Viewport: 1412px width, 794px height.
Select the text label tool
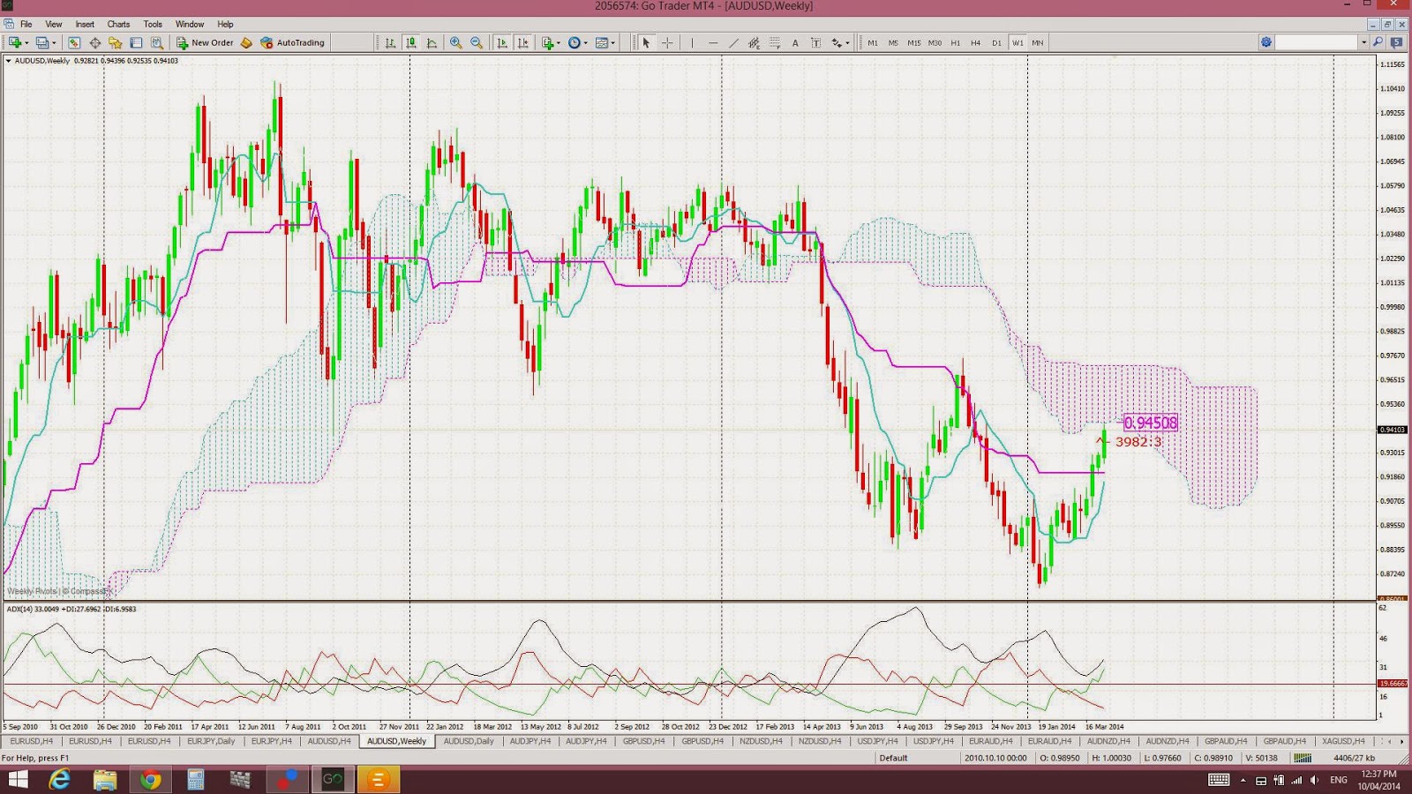click(x=815, y=42)
